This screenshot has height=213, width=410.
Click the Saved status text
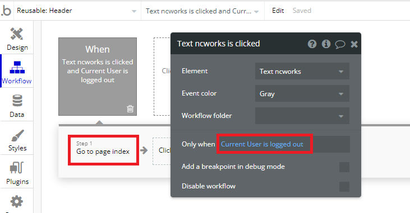(x=302, y=11)
